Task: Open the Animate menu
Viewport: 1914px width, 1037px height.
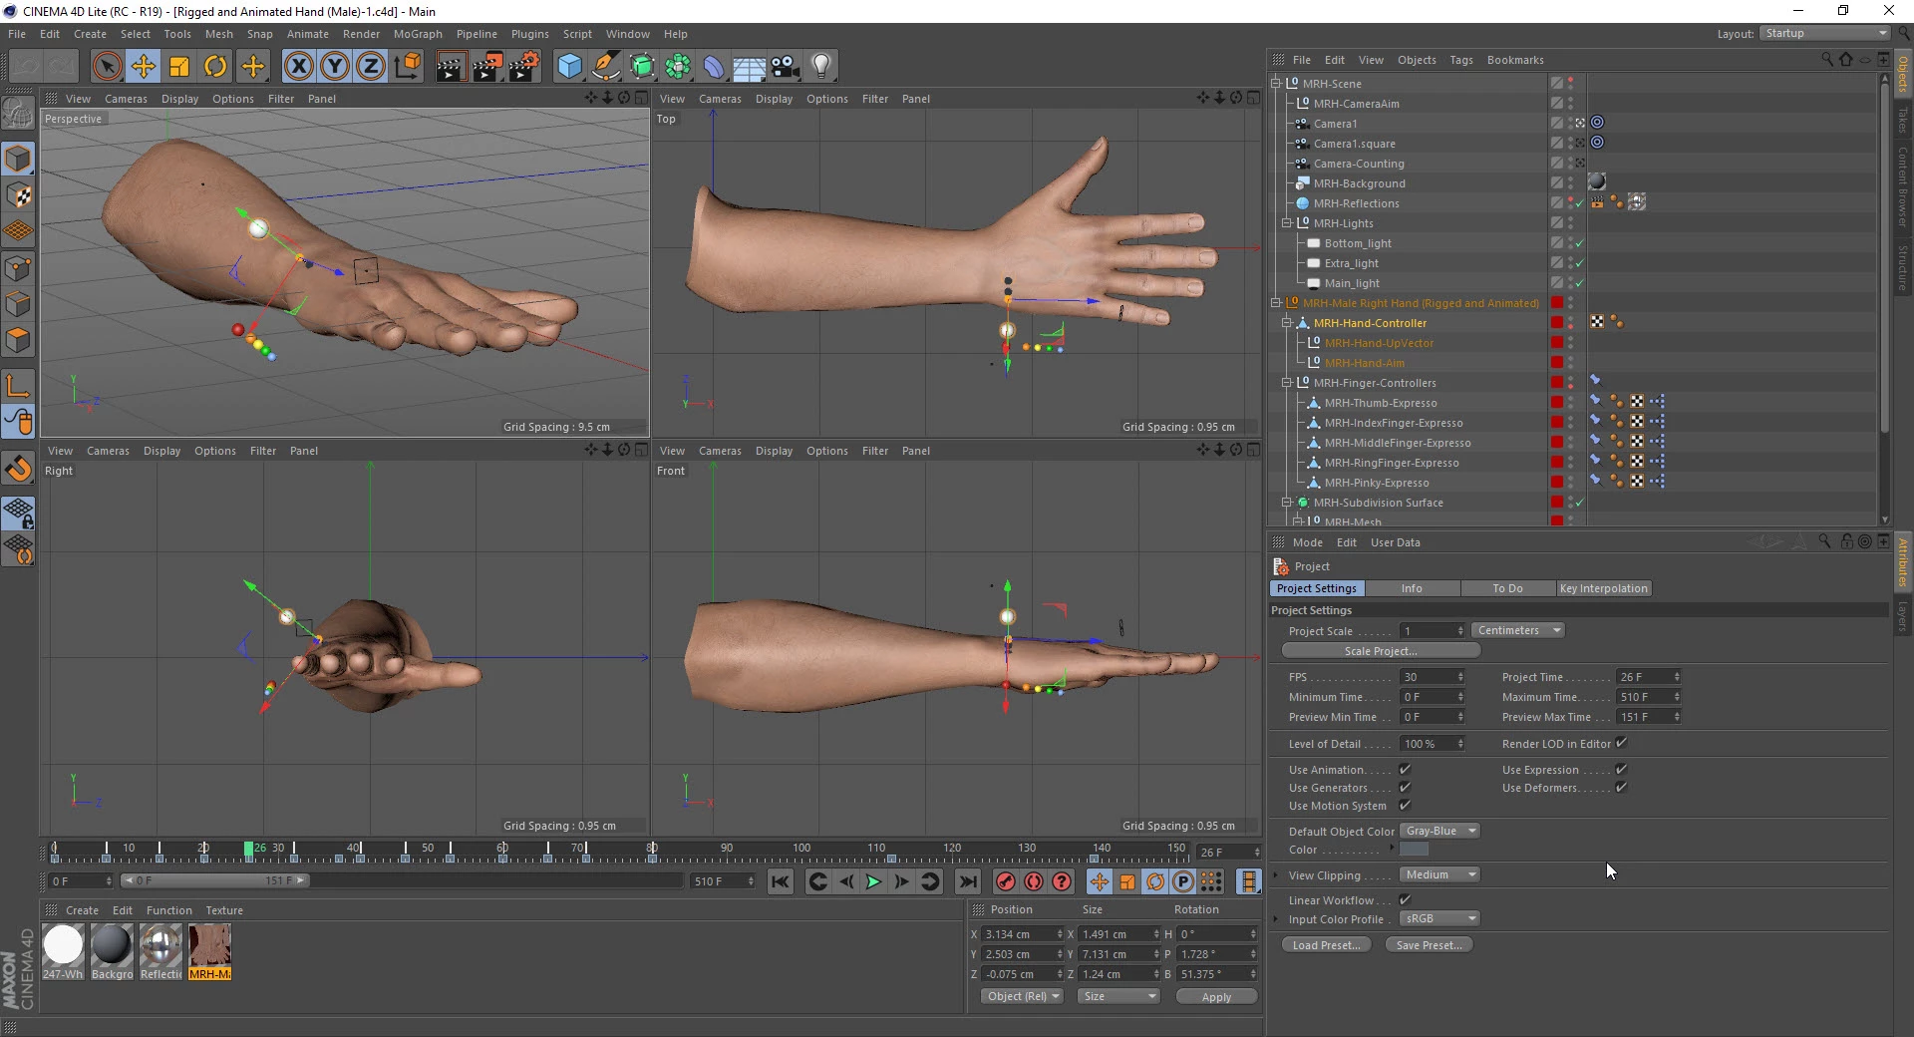Action: tap(307, 34)
